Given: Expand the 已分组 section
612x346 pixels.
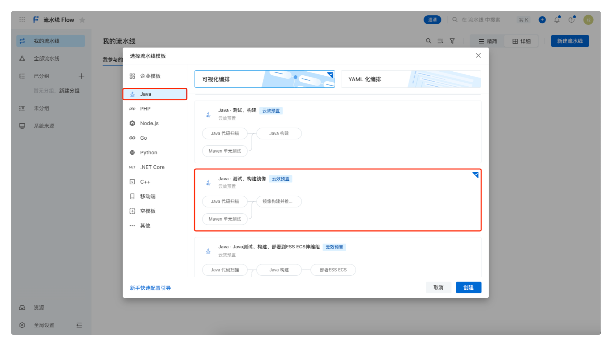Looking at the screenshot, I should pyautogui.click(x=41, y=76).
